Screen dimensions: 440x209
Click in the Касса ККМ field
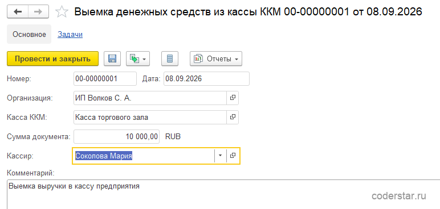[x=150, y=117]
